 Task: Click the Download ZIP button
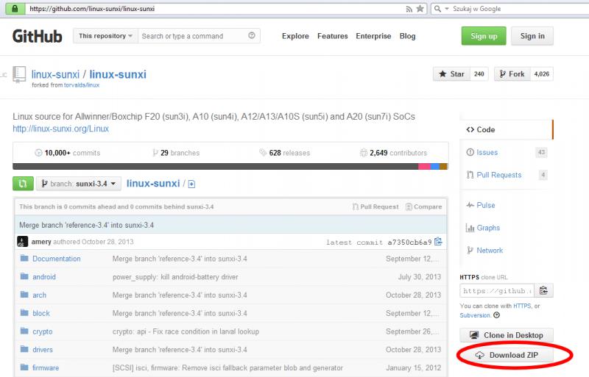point(513,356)
